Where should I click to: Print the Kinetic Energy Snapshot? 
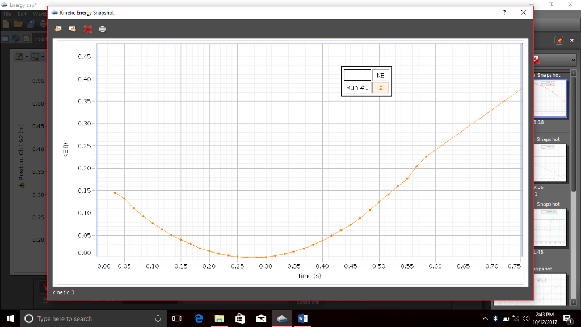[102, 29]
